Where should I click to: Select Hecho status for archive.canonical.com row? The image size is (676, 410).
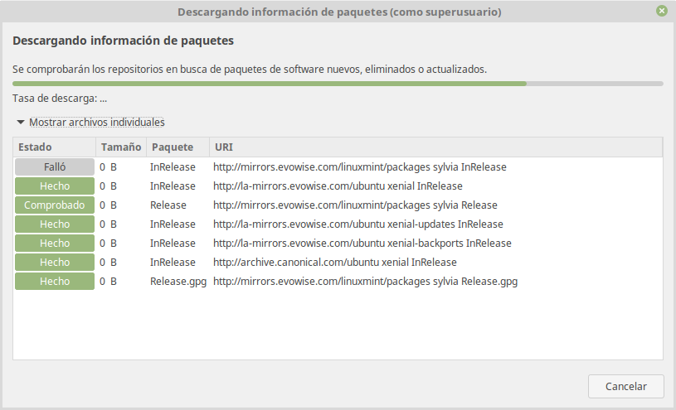click(x=55, y=263)
